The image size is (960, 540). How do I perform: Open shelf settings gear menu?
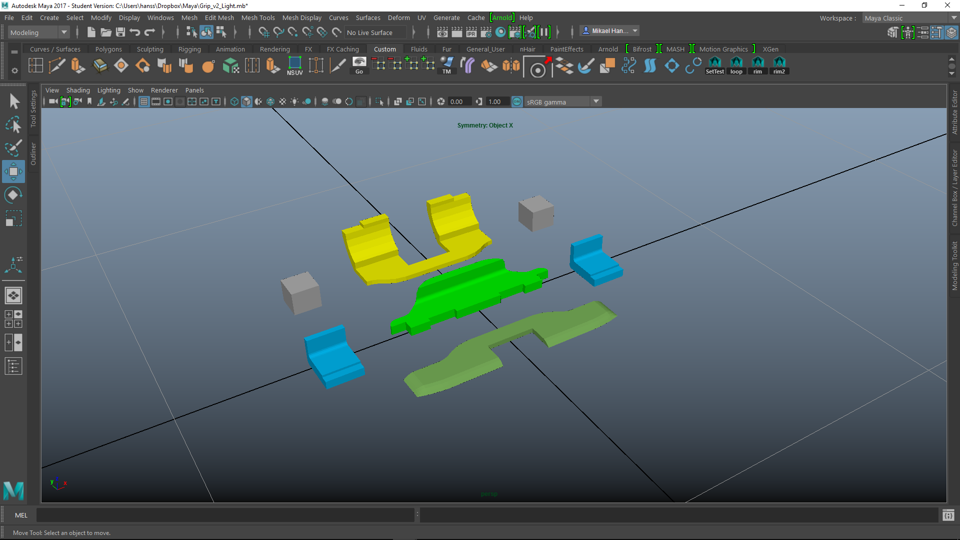[x=14, y=70]
